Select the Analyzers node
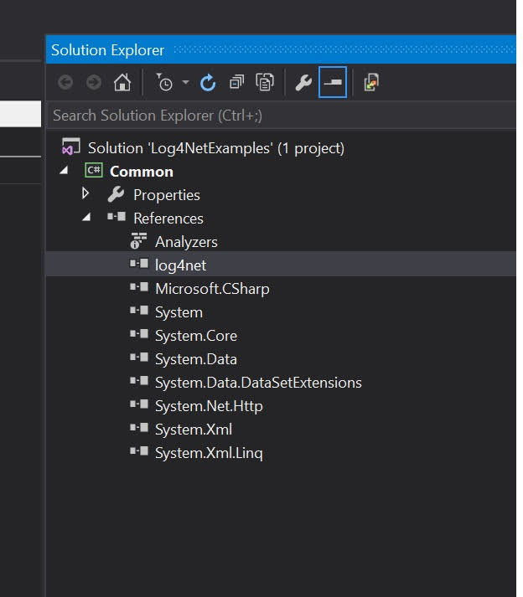 pos(186,242)
